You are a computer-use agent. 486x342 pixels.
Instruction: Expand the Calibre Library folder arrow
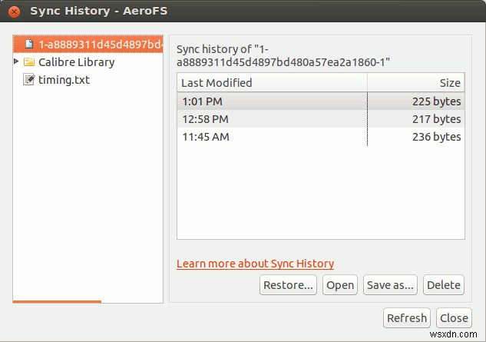pyautogui.click(x=16, y=61)
